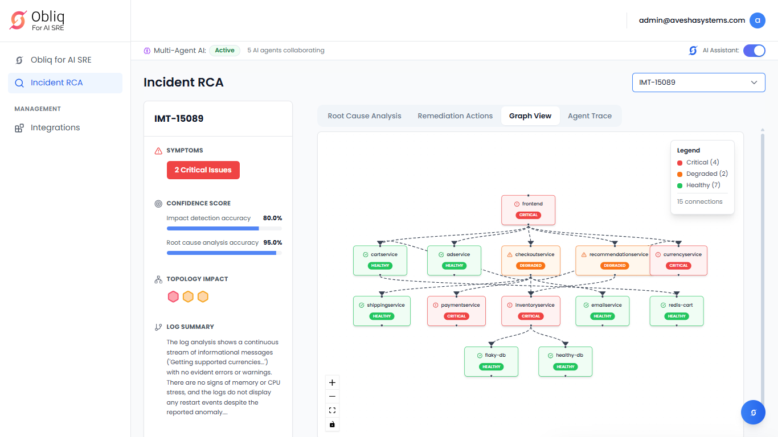Click the red critical topology hexagon

(173, 296)
